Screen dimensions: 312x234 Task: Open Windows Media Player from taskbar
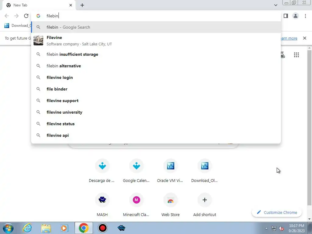tap(65, 228)
